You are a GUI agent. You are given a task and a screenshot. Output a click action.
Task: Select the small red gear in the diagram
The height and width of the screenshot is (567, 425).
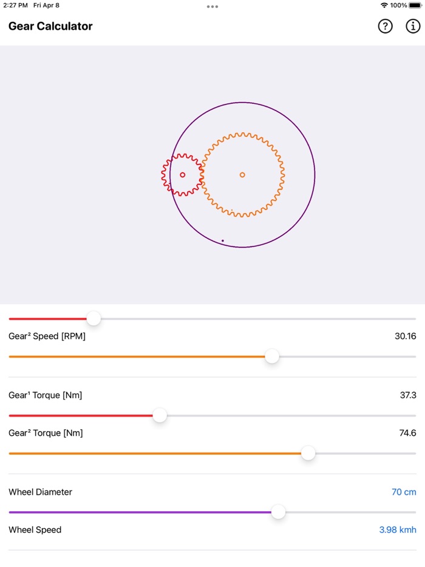coord(182,175)
